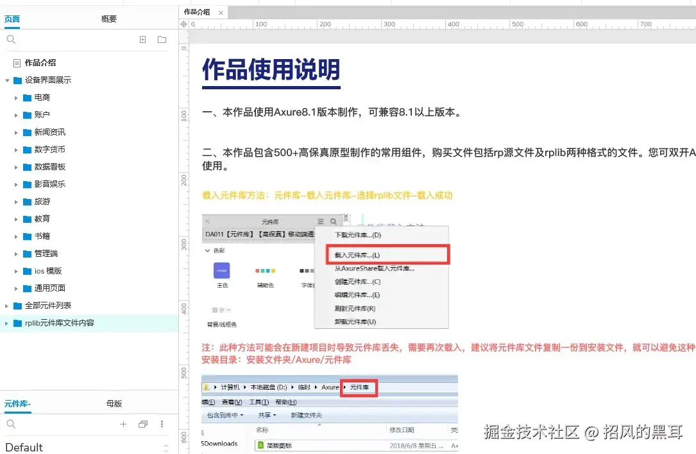Open the Default library selector dropdown
696x454 pixels.
click(83, 447)
